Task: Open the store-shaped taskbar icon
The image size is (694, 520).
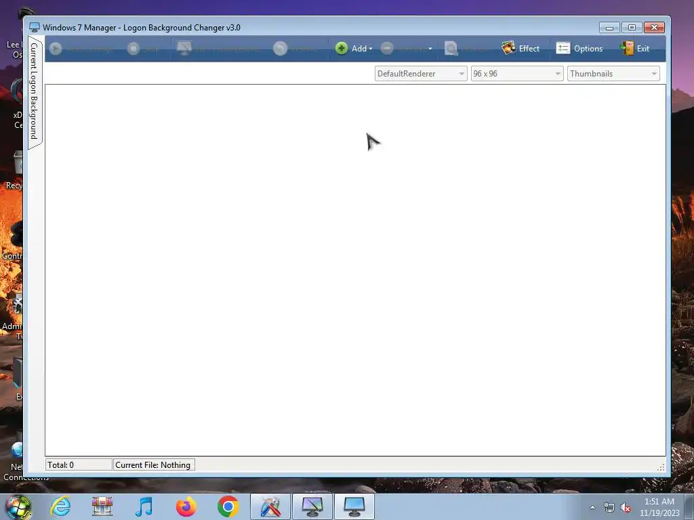Action: (102, 506)
